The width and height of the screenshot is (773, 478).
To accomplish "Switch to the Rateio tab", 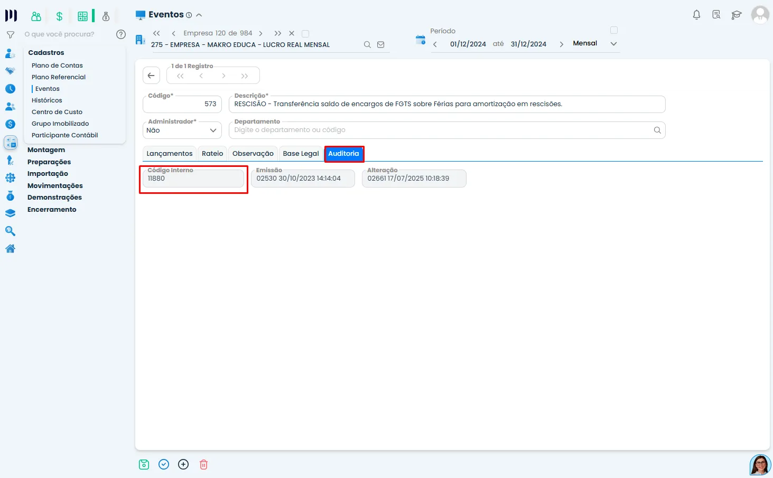I will point(212,154).
